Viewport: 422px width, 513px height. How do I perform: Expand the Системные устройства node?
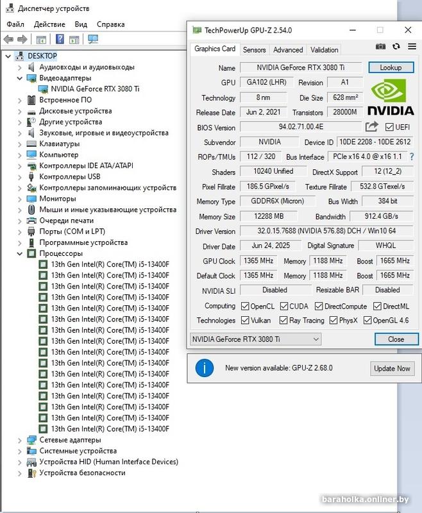(x=20, y=451)
